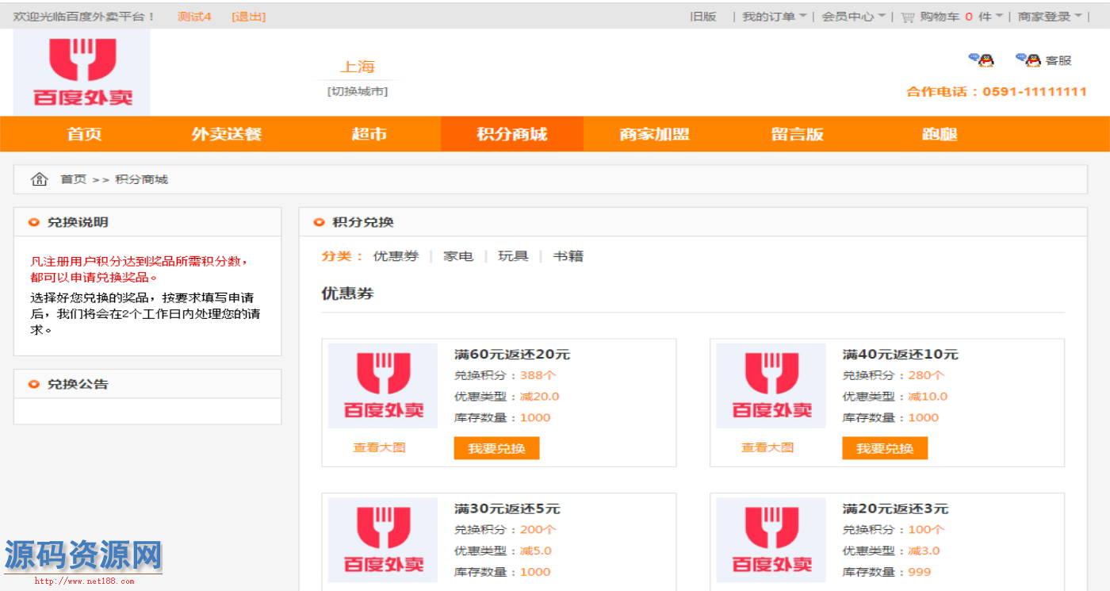Click the title 满60元返还20元
The width and height of the screenshot is (1110, 591).
coord(512,355)
